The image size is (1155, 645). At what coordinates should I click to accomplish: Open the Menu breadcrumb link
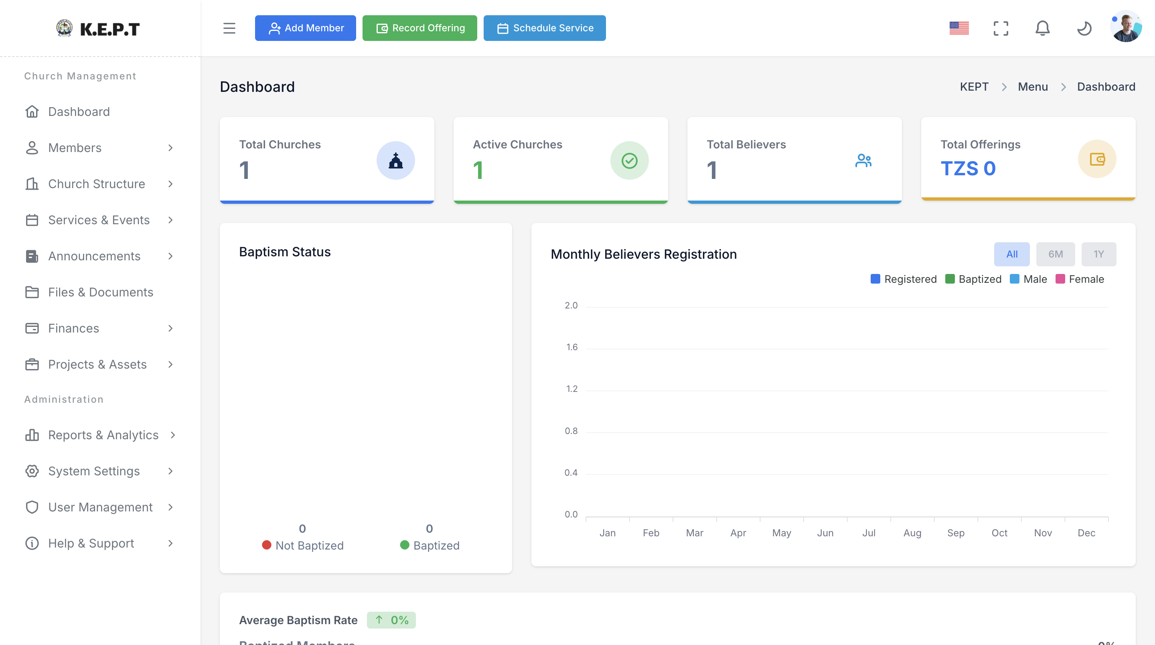[1033, 87]
